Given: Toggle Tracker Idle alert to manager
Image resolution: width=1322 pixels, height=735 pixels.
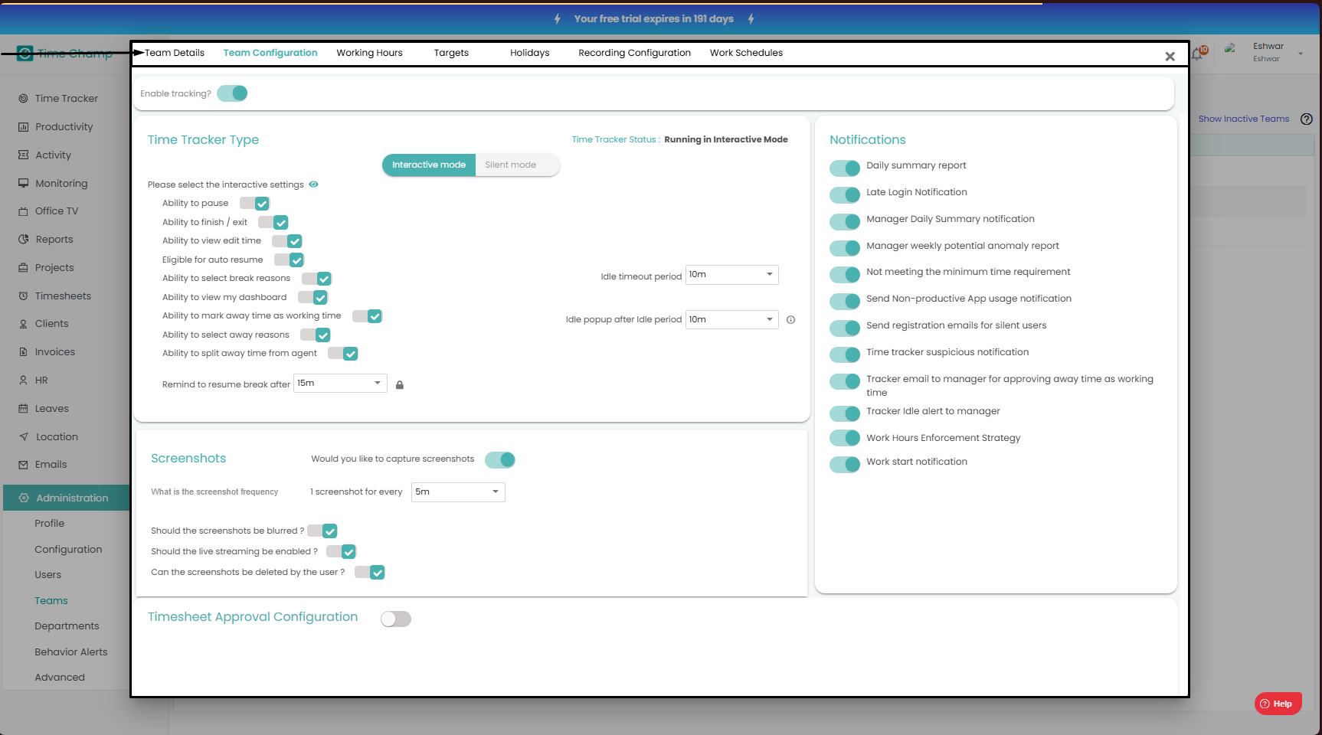Looking at the screenshot, I should point(845,413).
